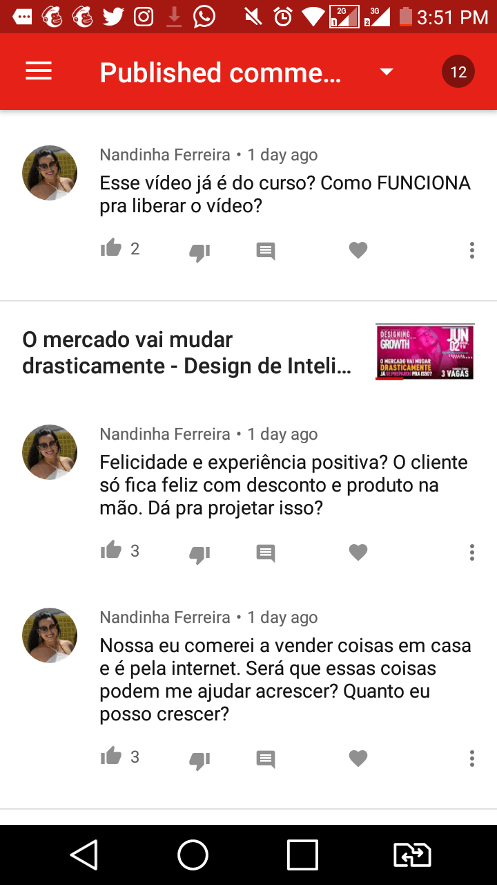
Task: Dislike the 'Esse vídeo já é do curso' comment
Action: click(199, 252)
